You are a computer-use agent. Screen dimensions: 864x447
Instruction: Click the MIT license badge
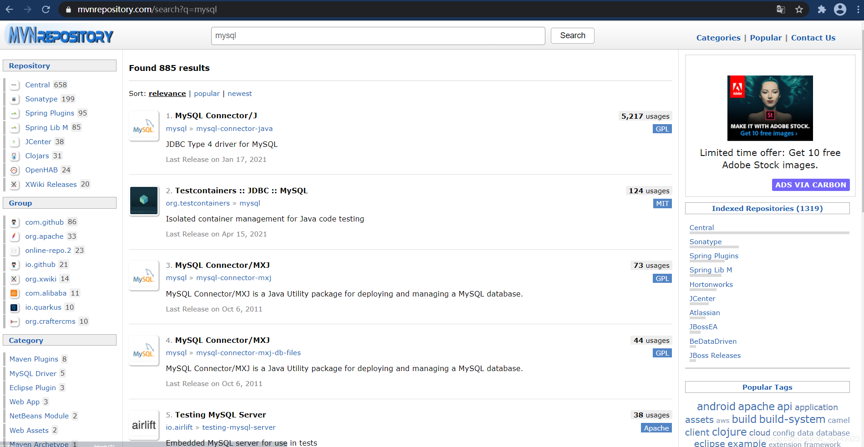point(662,204)
